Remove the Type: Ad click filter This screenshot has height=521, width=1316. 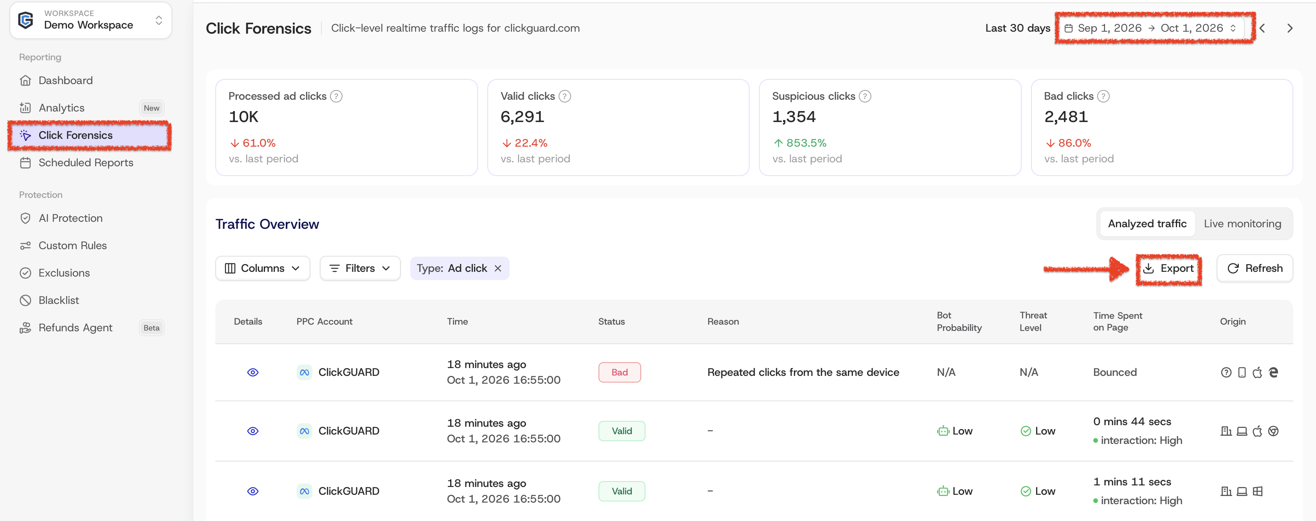coord(498,268)
